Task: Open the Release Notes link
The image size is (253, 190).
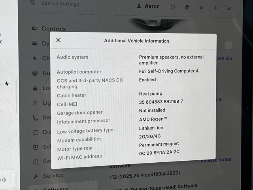Action: (216, 160)
